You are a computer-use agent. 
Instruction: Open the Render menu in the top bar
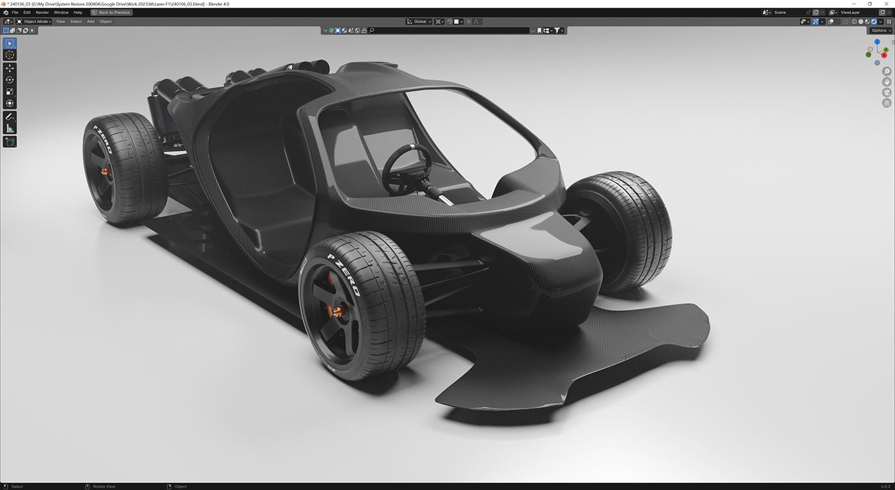42,12
